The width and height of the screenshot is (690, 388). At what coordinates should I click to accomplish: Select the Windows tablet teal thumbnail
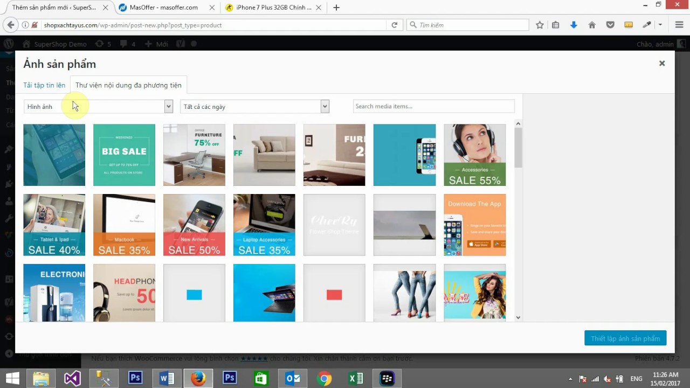coord(54,155)
